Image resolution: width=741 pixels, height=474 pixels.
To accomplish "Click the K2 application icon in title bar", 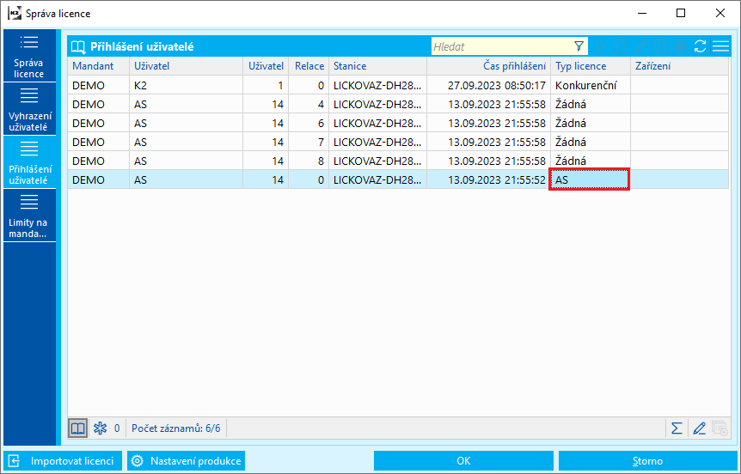I will [15, 13].
